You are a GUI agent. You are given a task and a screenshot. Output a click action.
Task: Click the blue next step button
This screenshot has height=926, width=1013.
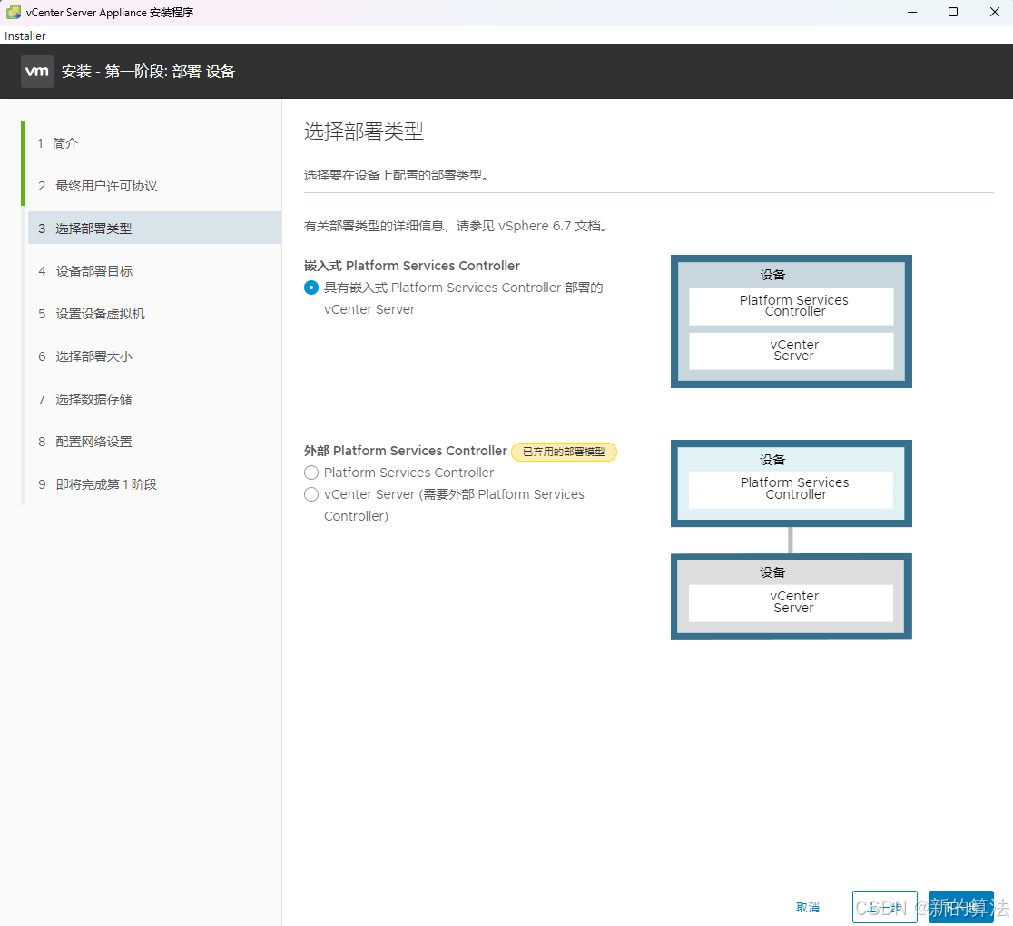960,907
